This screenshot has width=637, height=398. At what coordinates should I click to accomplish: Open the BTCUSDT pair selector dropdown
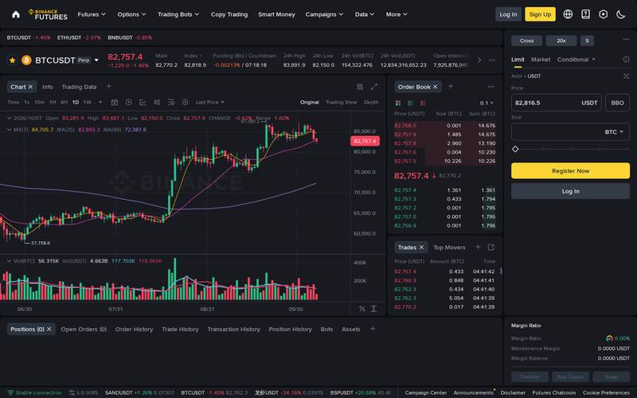(96, 60)
